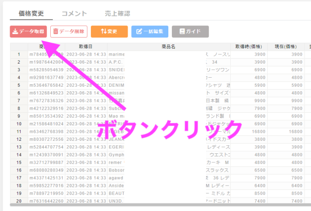311x211 pixels.
Task: Click the trash icon on データ削除
Action: coord(55,32)
